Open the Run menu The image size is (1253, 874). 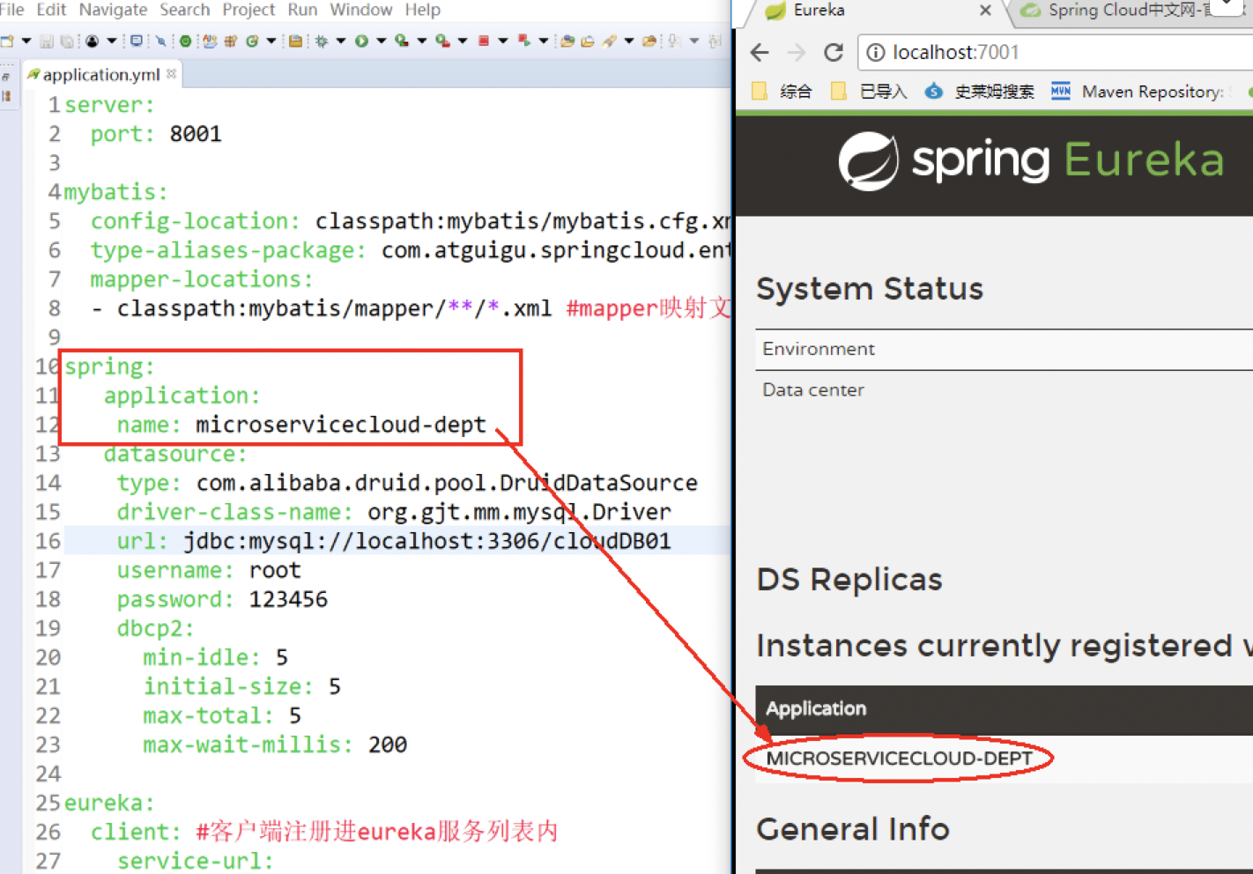[302, 10]
